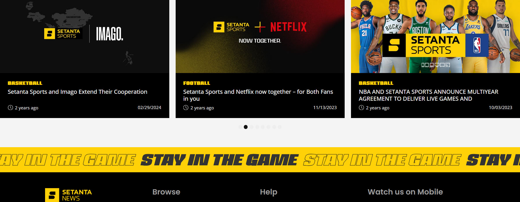Select the third carousel pagination dot
Screen dimensions: 520x202
pos(251,127)
